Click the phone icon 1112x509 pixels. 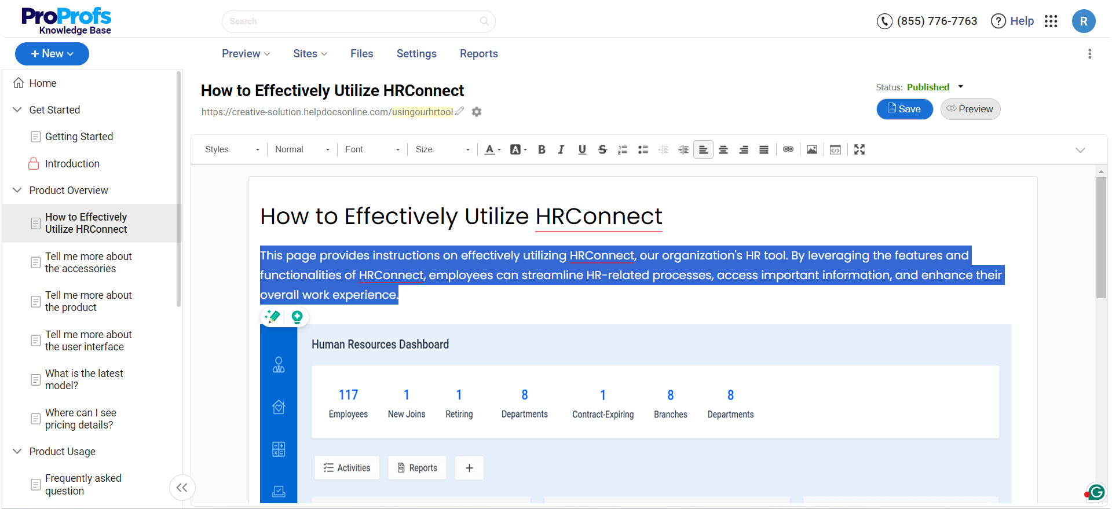(884, 21)
